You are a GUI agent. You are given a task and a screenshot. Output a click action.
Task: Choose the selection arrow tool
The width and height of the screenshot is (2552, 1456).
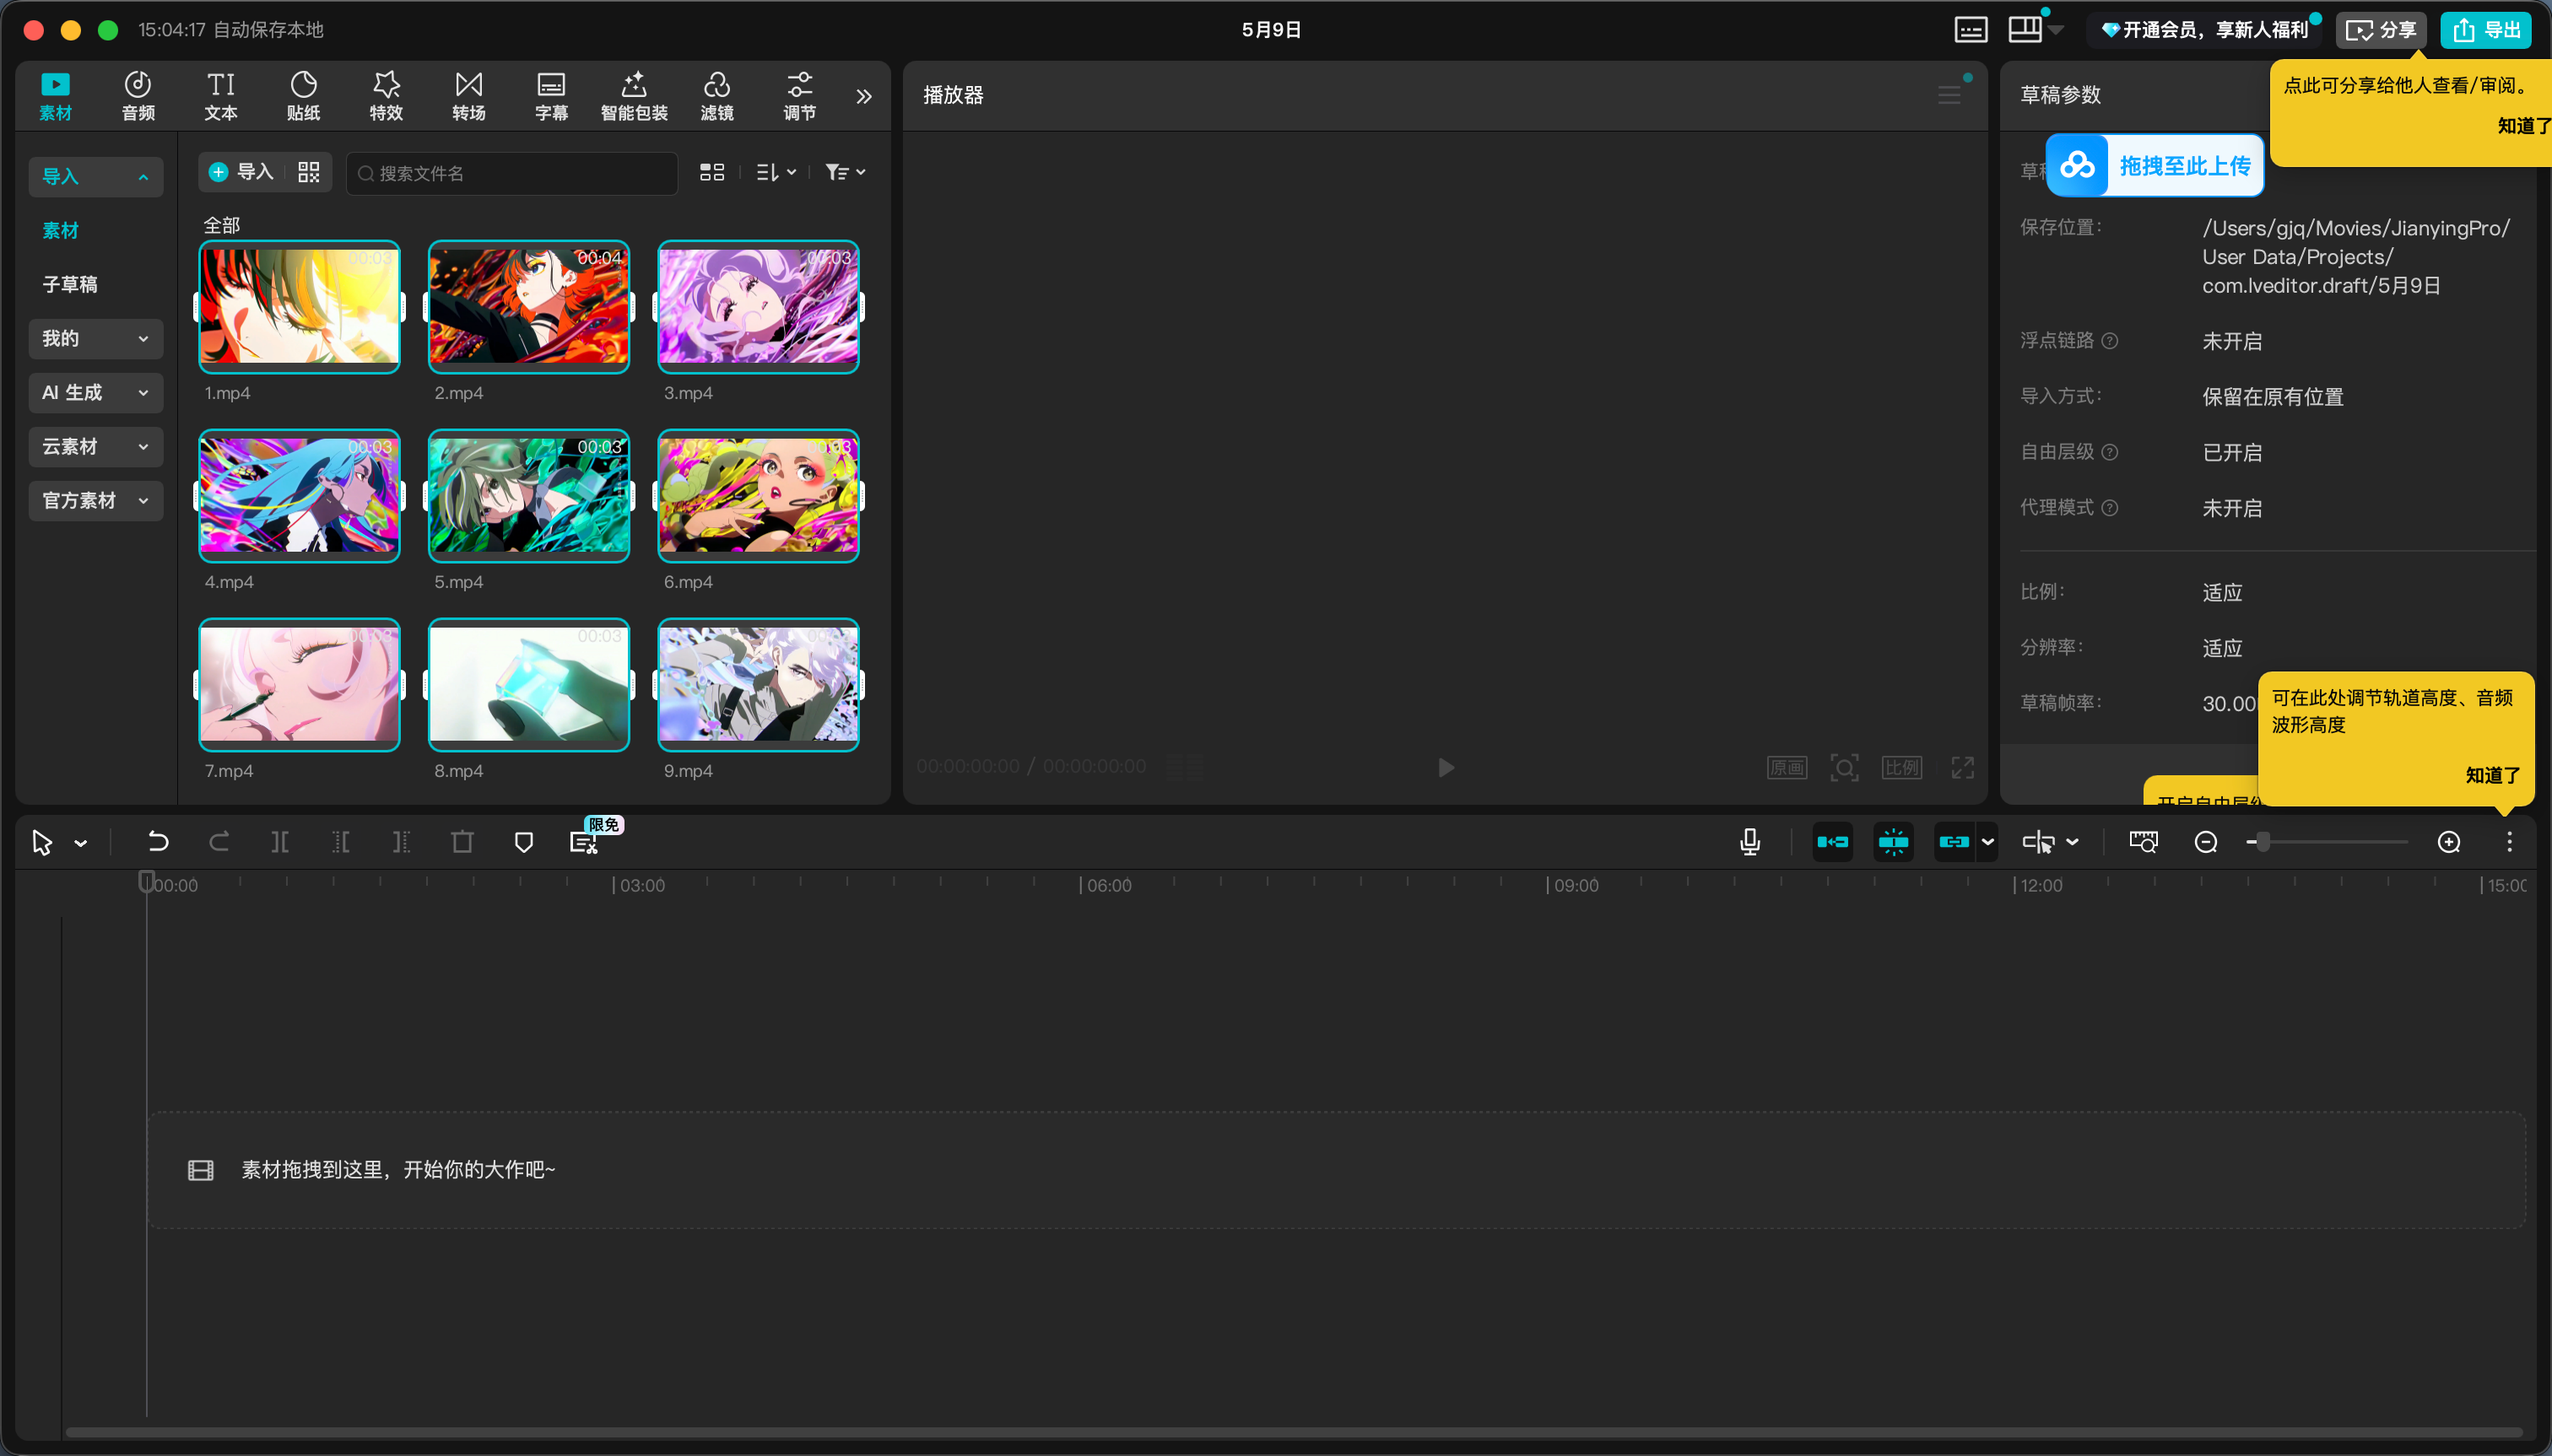tap(42, 842)
